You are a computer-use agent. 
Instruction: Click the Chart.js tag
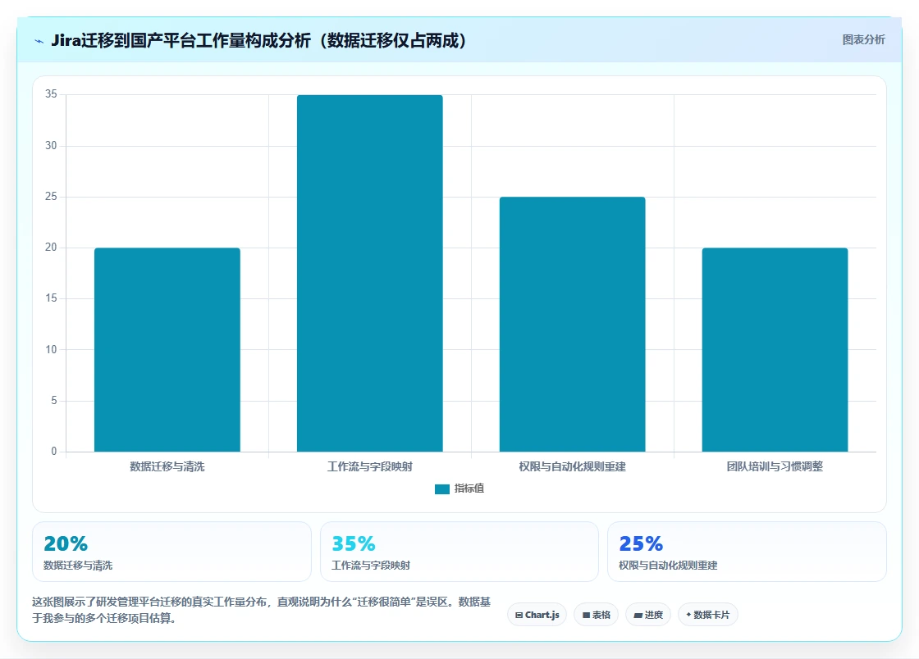pos(537,615)
